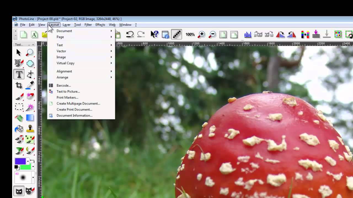Open foreground color swatch dropdown arrow
The height and width of the screenshot is (198, 353).
click(28, 161)
